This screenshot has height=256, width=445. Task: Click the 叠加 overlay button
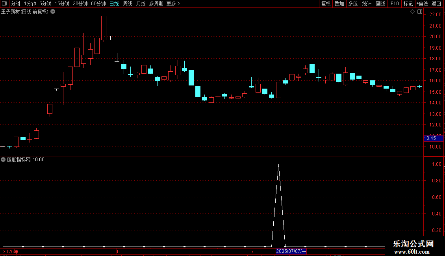click(x=339, y=4)
